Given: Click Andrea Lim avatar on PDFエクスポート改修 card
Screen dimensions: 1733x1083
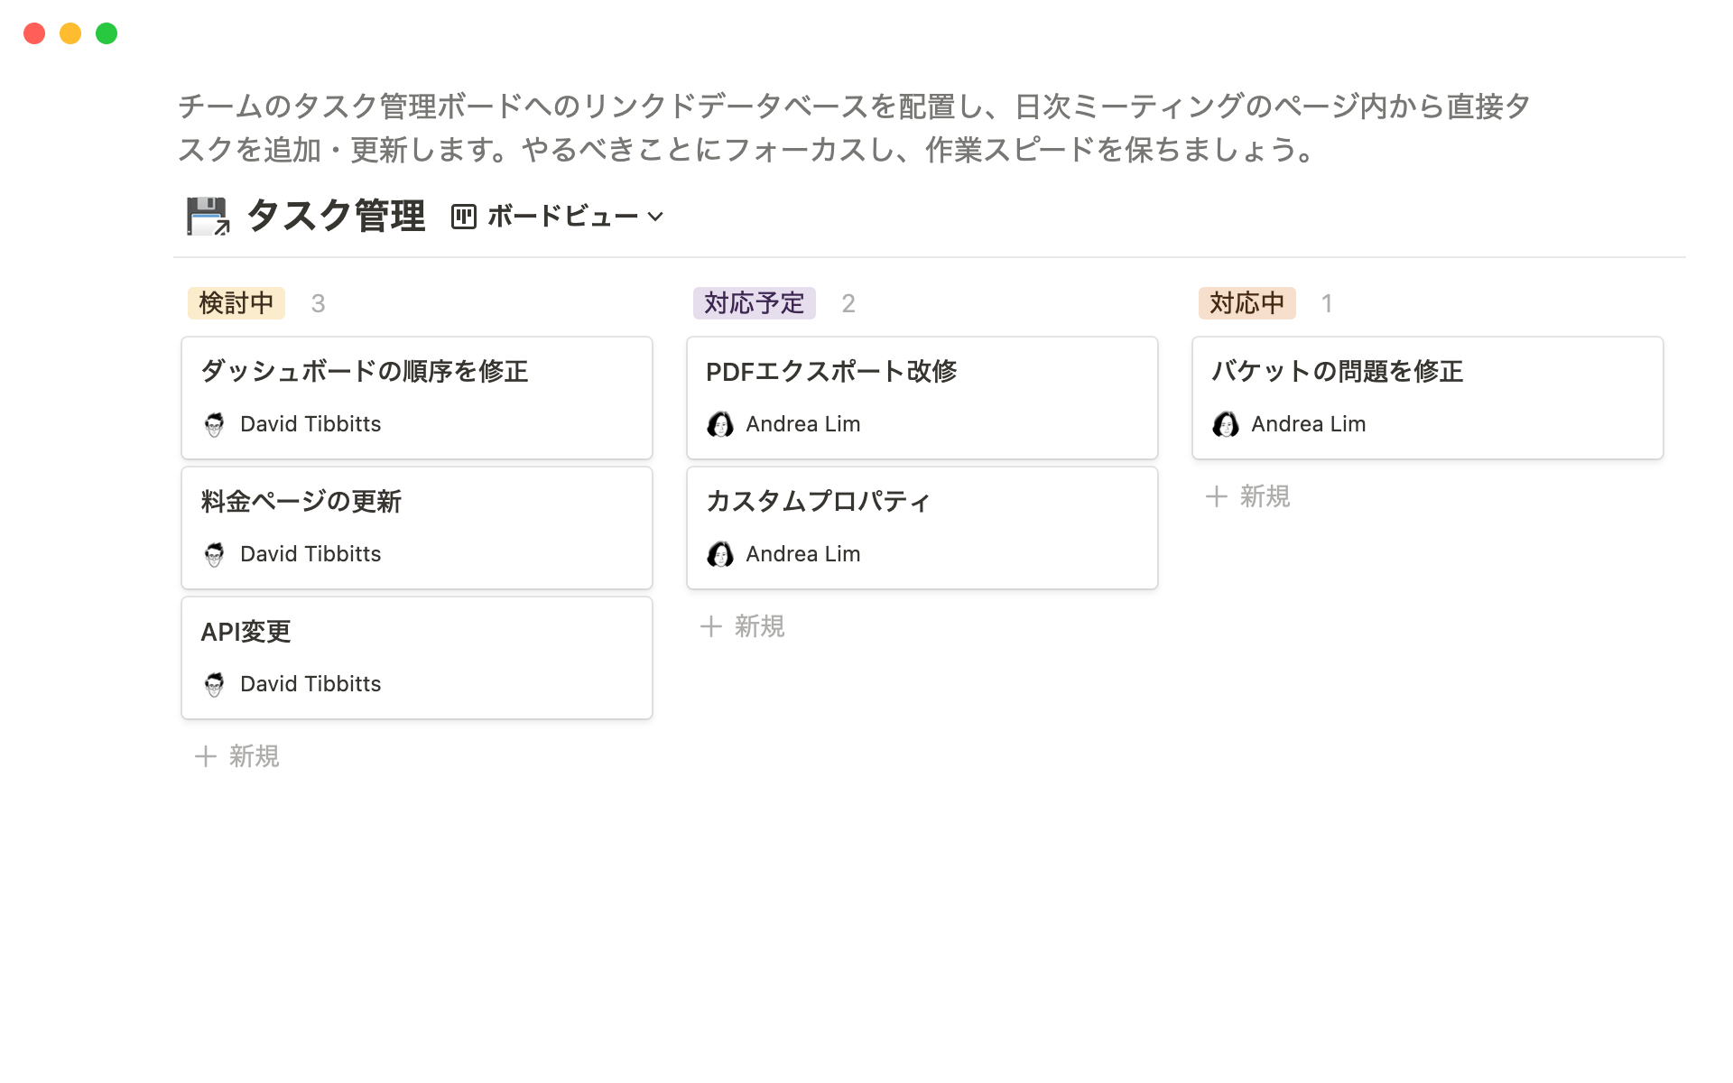Looking at the screenshot, I should 720,424.
